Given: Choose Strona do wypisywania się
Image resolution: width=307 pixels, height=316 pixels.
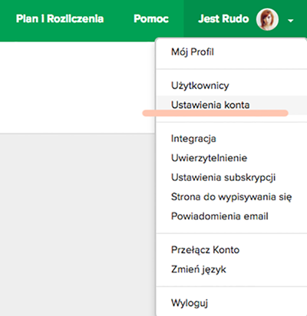Looking at the screenshot, I should [232, 197].
